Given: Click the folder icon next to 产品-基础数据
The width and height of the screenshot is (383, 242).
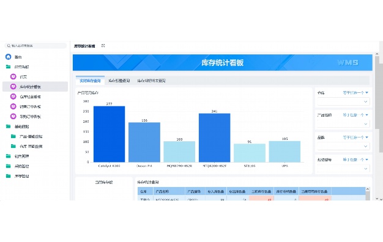Looking at the screenshot, I should (x=13, y=136).
